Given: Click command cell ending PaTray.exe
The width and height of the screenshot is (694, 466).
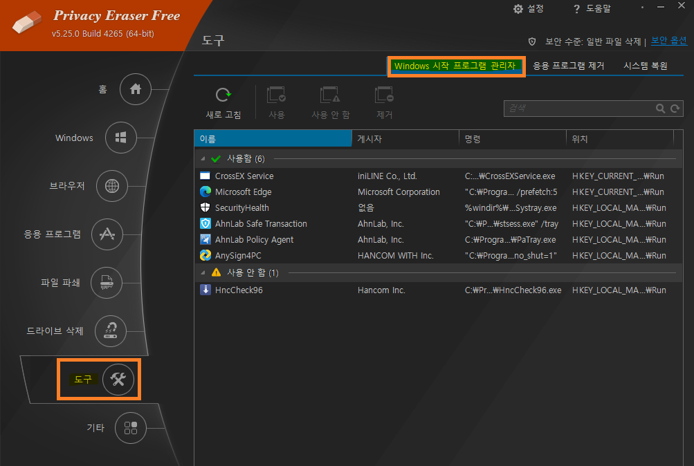Looking at the screenshot, I should point(511,240).
